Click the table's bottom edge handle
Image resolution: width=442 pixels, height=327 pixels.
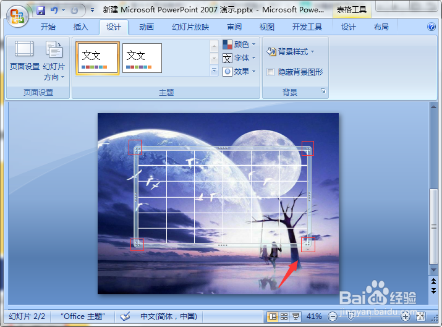click(x=223, y=245)
